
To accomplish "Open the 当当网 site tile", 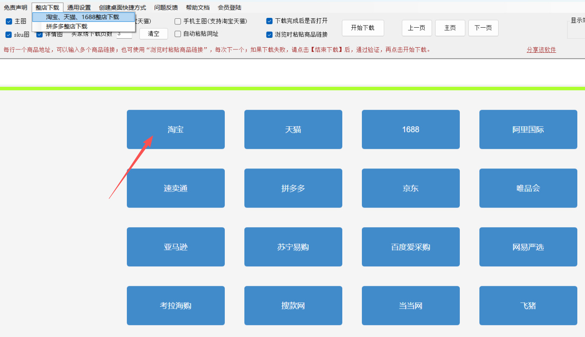I will coord(411,306).
